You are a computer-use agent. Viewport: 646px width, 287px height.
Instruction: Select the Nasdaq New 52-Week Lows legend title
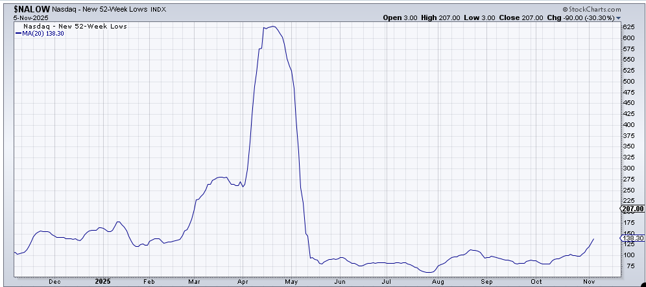pos(71,26)
